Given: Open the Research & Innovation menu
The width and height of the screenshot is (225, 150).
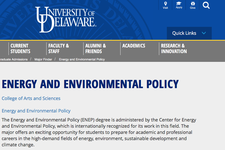Looking at the screenshot, I should (174, 49).
